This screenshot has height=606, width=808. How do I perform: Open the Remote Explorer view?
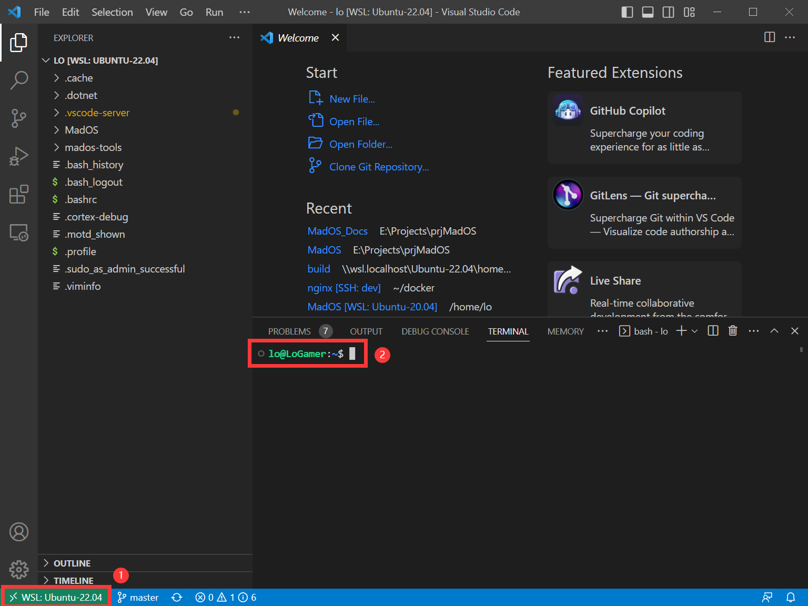pyautogui.click(x=19, y=232)
